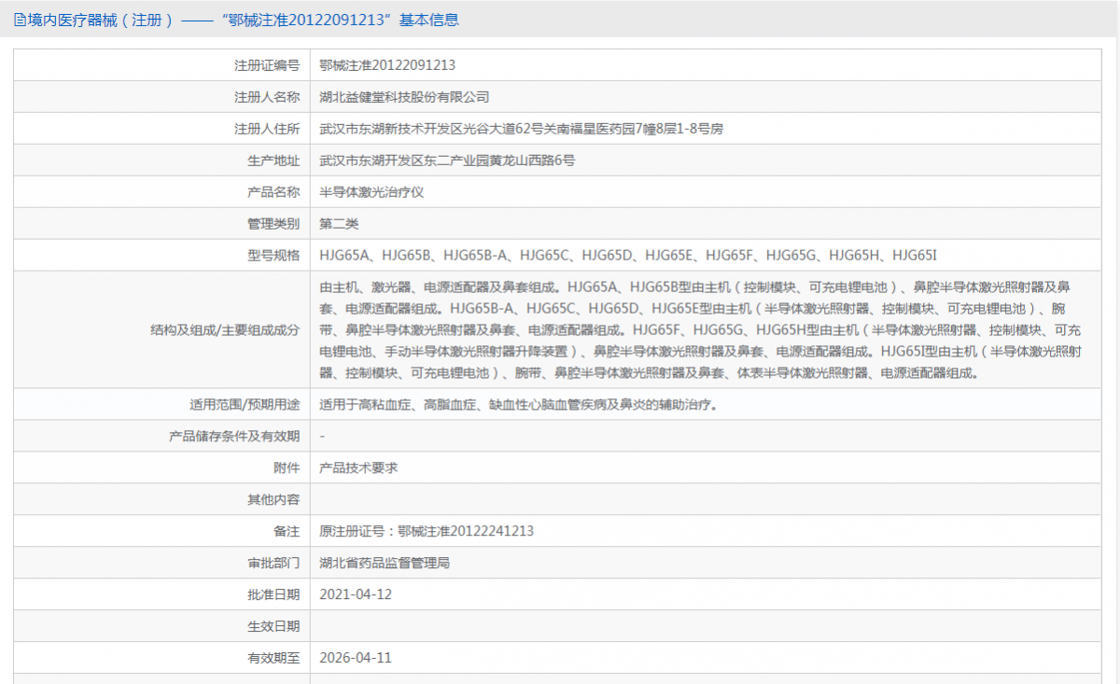The width and height of the screenshot is (1120, 684).
Task: Click header title 境内医疗器械（注册）基本信息
Action: pos(243,19)
